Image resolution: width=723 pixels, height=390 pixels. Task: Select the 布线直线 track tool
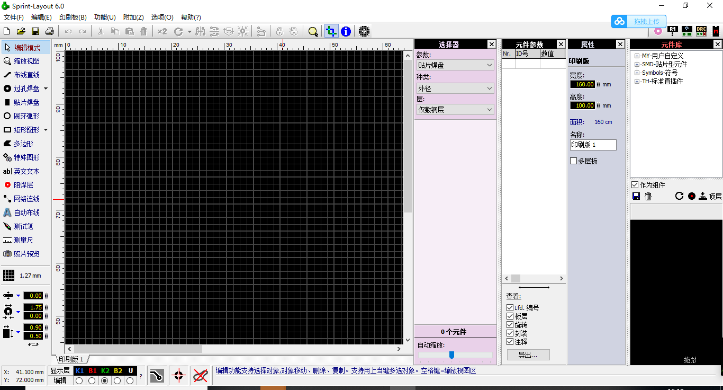pyautogui.click(x=26, y=75)
